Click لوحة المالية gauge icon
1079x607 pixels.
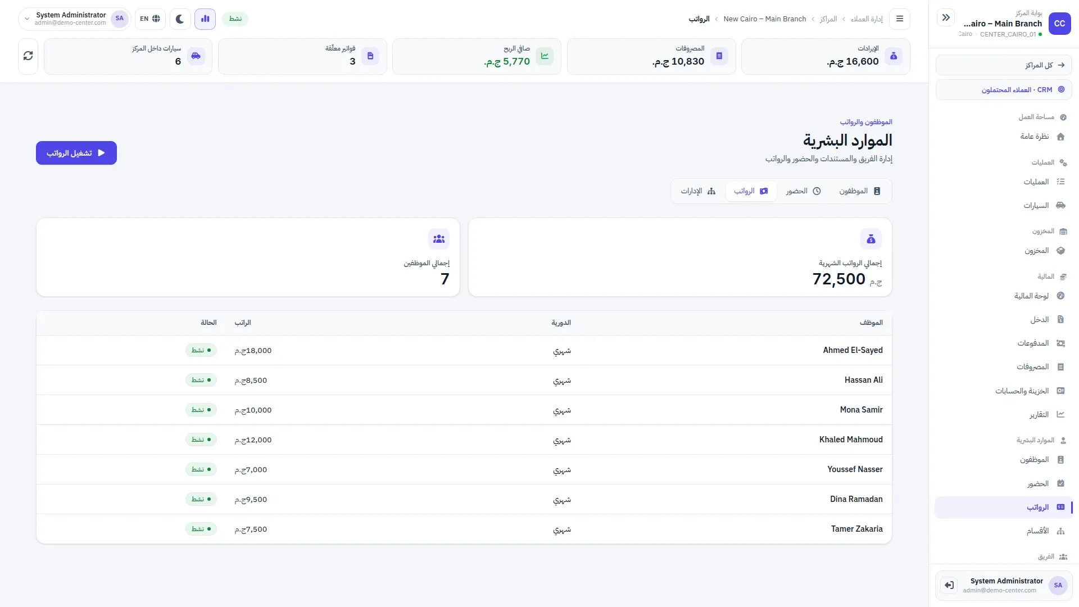point(1060,296)
